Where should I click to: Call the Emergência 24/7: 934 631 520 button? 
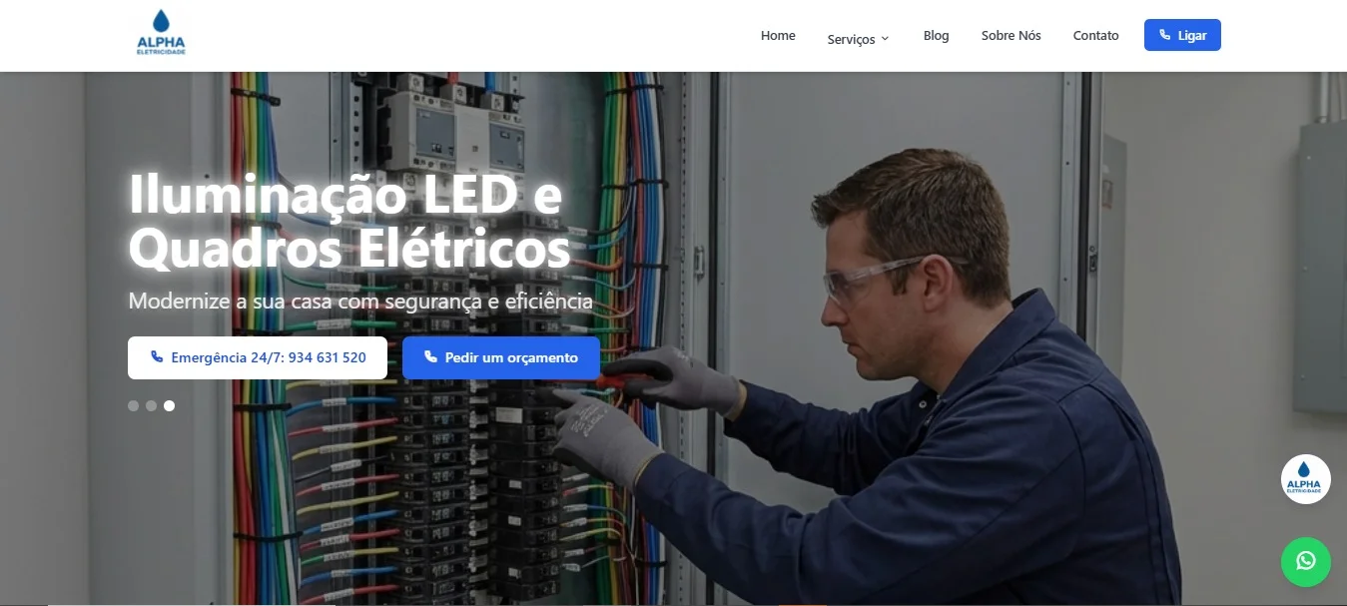click(x=258, y=357)
